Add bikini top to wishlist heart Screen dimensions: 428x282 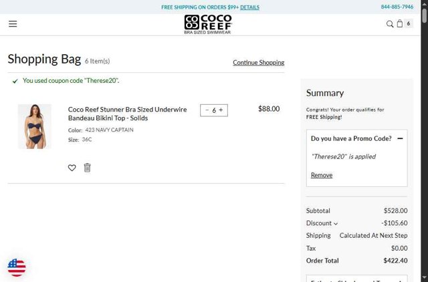72,168
